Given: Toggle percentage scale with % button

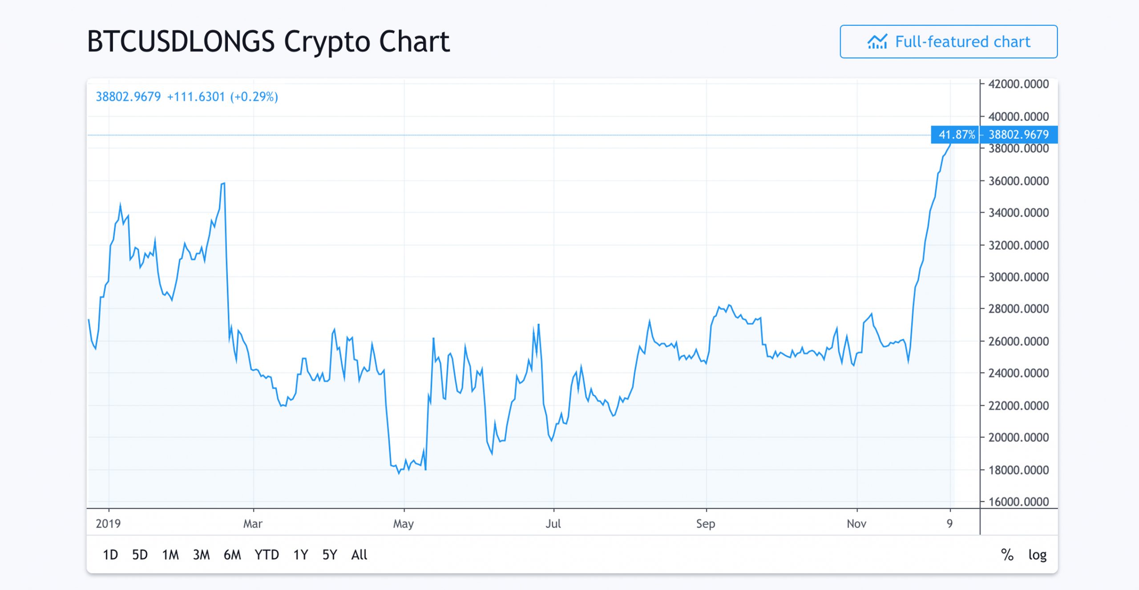Looking at the screenshot, I should click(1007, 554).
